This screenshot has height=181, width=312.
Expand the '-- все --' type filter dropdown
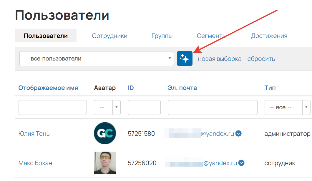pos(306,107)
